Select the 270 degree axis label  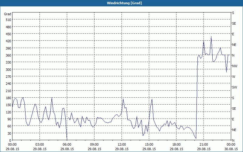9,77
